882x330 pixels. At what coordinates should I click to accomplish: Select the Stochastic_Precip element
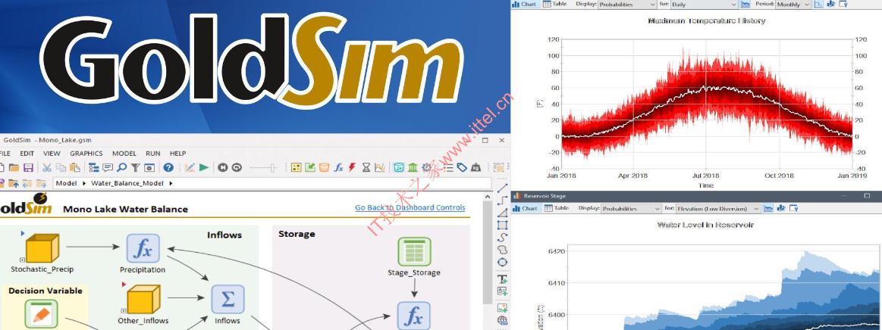pos(42,248)
